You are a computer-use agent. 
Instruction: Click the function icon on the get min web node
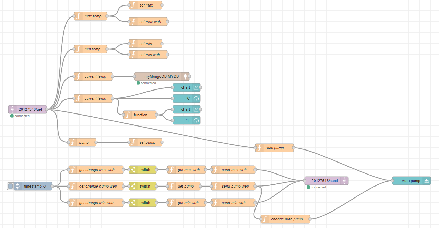click(x=172, y=202)
